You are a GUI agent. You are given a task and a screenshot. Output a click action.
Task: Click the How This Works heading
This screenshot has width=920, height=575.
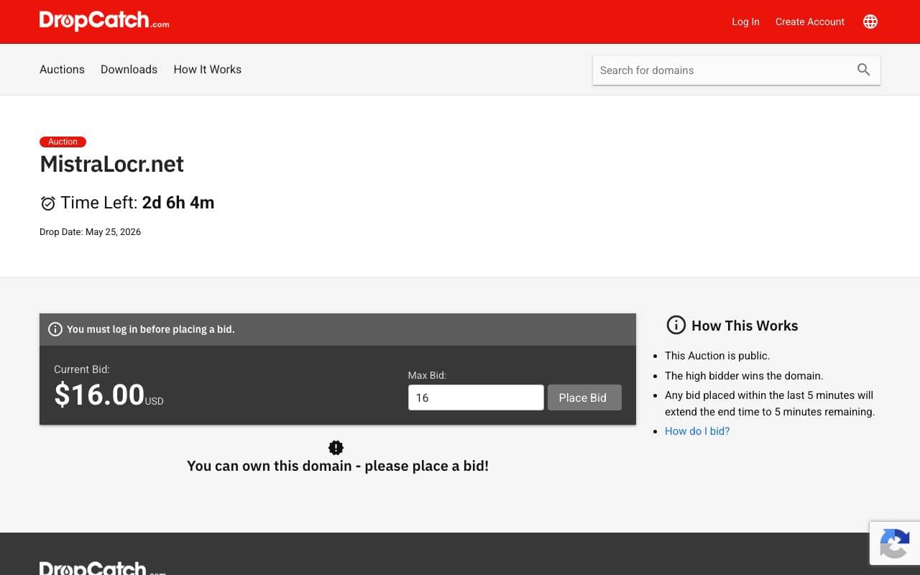click(x=745, y=326)
